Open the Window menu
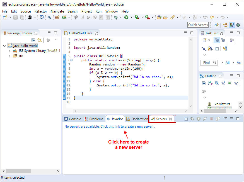The height and width of the screenshot is (182, 244). (112, 11)
